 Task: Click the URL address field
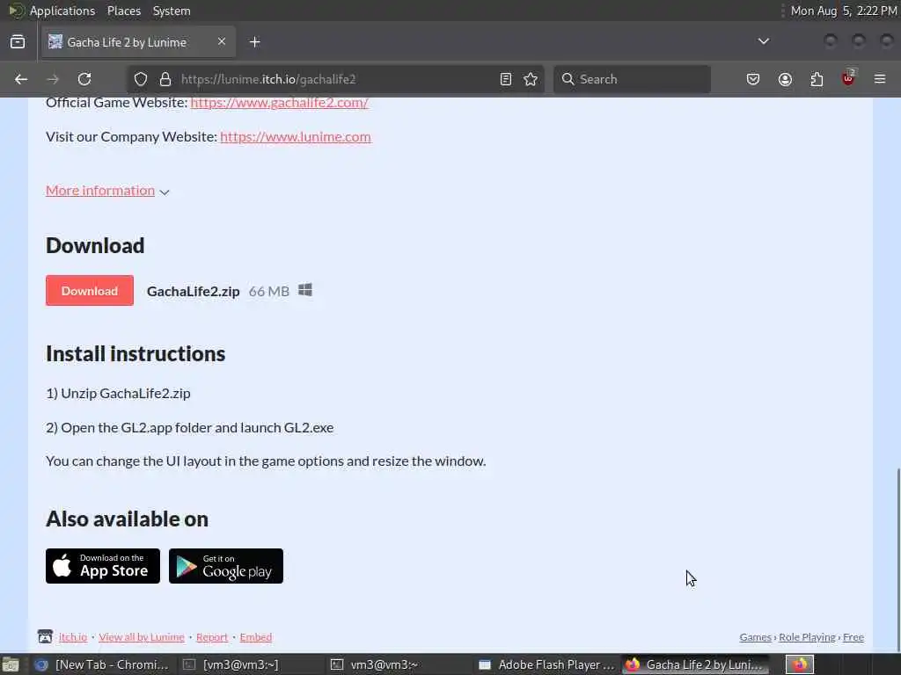(x=336, y=79)
